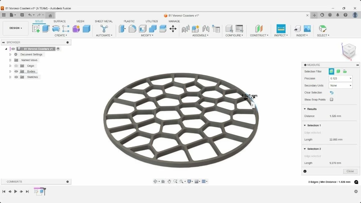Toggle visibility of the Sketches folder

16,77
